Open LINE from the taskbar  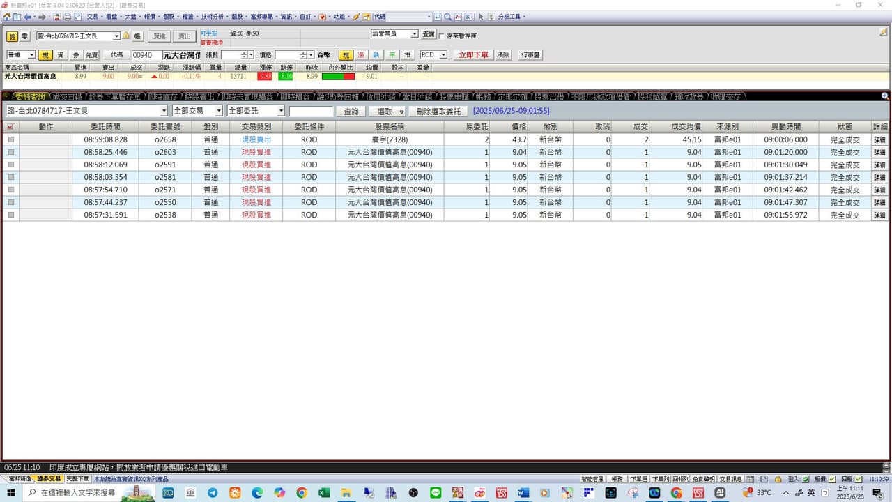436,493
